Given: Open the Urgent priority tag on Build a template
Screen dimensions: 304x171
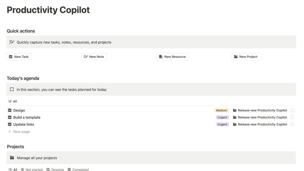Looking at the screenshot, I should click(222, 117).
